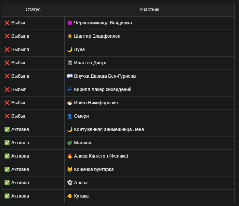Click the green checkmark in Малигос row
Screen dimensions: 239x206
(7, 143)
